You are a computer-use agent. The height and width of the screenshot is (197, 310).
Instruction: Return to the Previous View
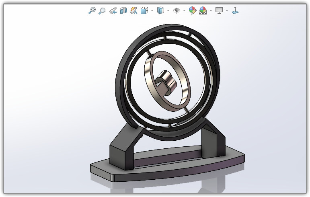[x=113, y=10]
